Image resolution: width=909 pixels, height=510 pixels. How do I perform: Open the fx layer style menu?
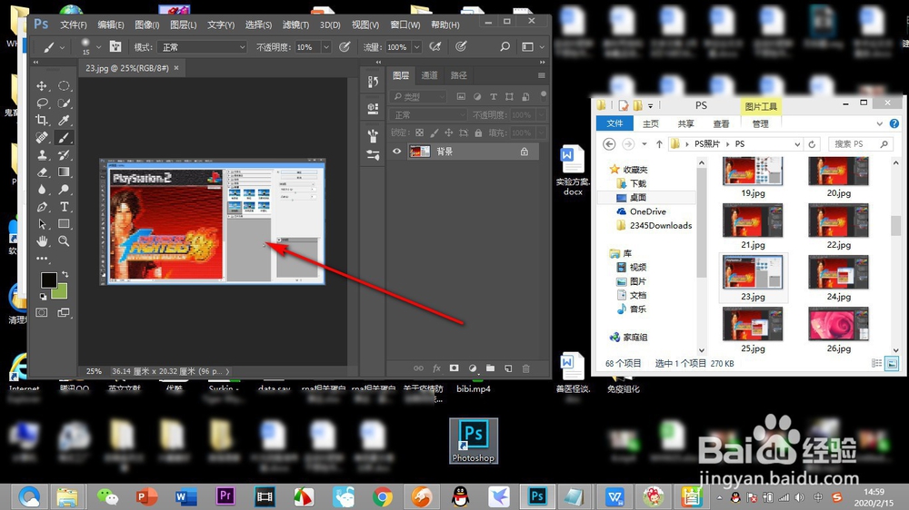(x=436, y=368)
